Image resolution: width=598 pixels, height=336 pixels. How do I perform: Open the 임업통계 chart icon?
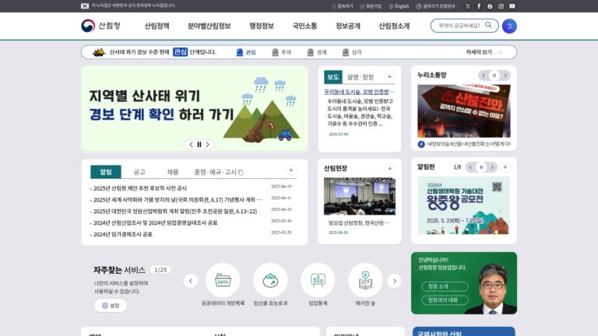click(x=318, y=280)
